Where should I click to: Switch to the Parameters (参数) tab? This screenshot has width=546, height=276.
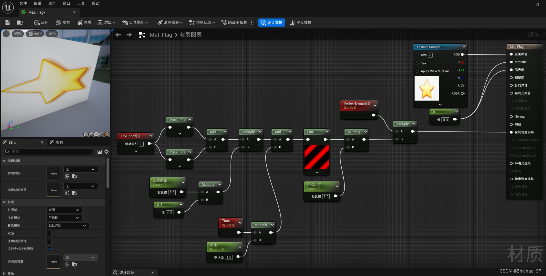(x=59, y=142)
